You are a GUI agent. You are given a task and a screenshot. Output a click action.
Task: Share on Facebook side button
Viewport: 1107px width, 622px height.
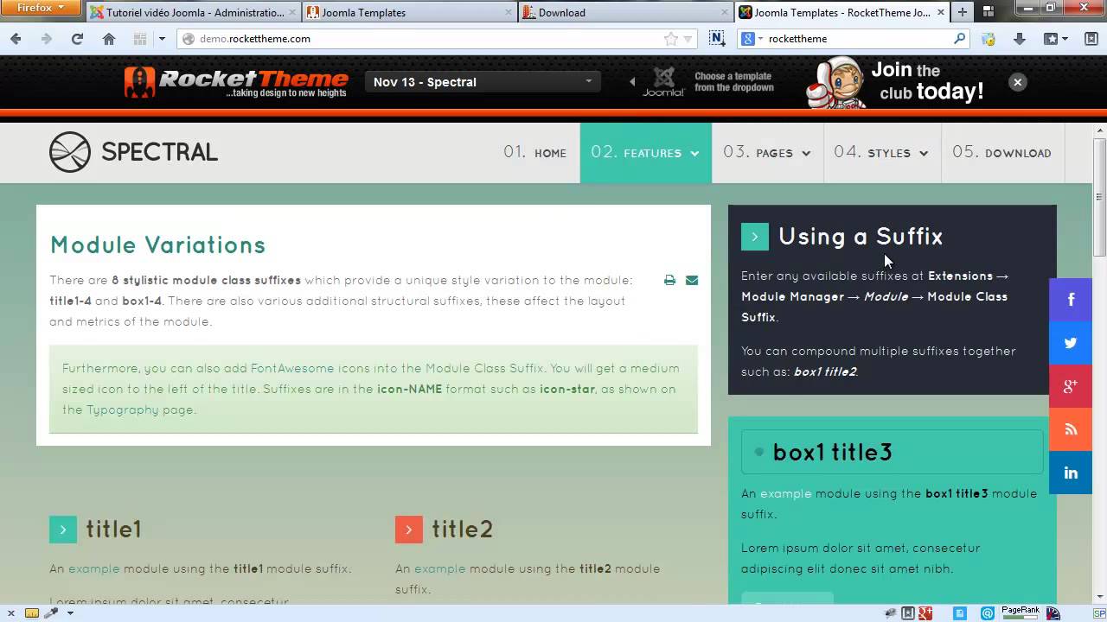(1071, 300)
